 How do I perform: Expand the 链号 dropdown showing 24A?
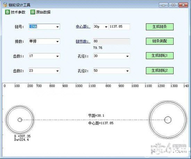(x=44, y=27)
